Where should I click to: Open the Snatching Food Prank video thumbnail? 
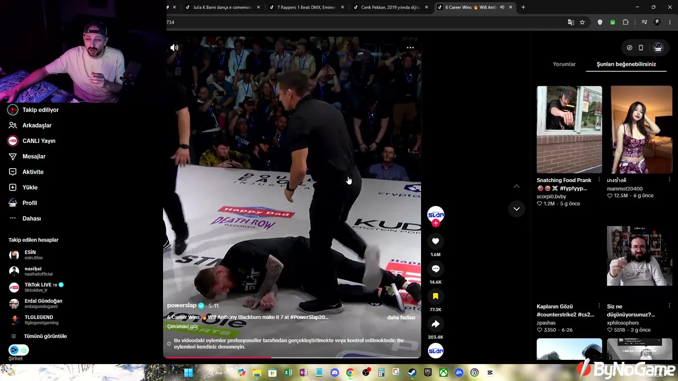[x=569, y=130]
